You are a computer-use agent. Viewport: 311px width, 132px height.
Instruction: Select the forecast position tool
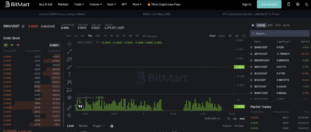click(x=69, y=90)
